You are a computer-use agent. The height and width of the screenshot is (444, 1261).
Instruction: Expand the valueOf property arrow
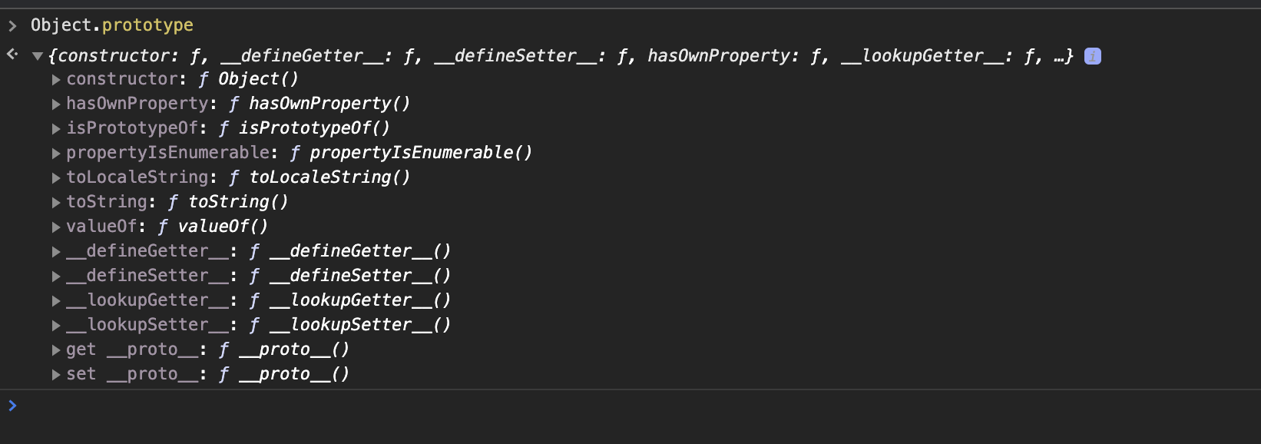click(56, 227)
